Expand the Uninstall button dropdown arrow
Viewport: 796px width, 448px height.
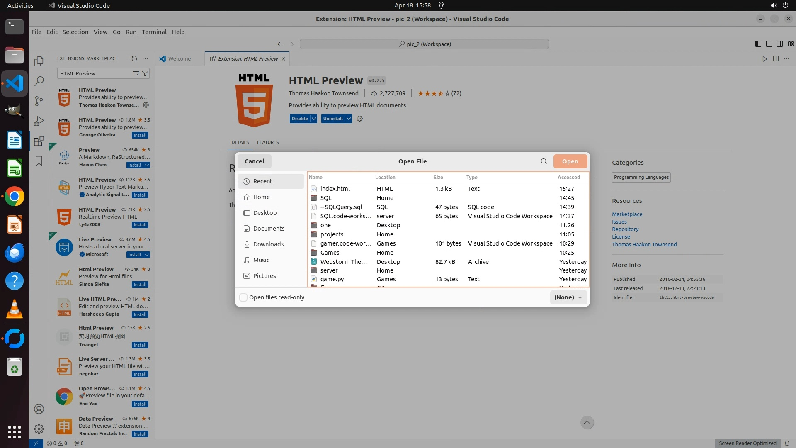349,119
